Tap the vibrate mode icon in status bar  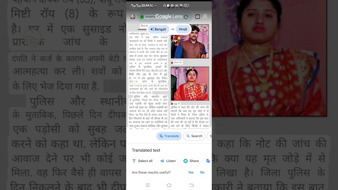click(x=172, y=6)
